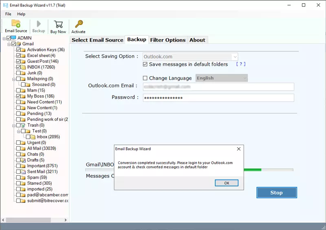The width and height of the screenshot is (326, 230).
Task: Switch to Filter Options tab
Action: (x=168, y=40)
